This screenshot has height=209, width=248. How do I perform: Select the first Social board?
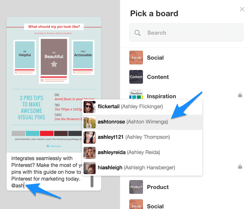155,58
